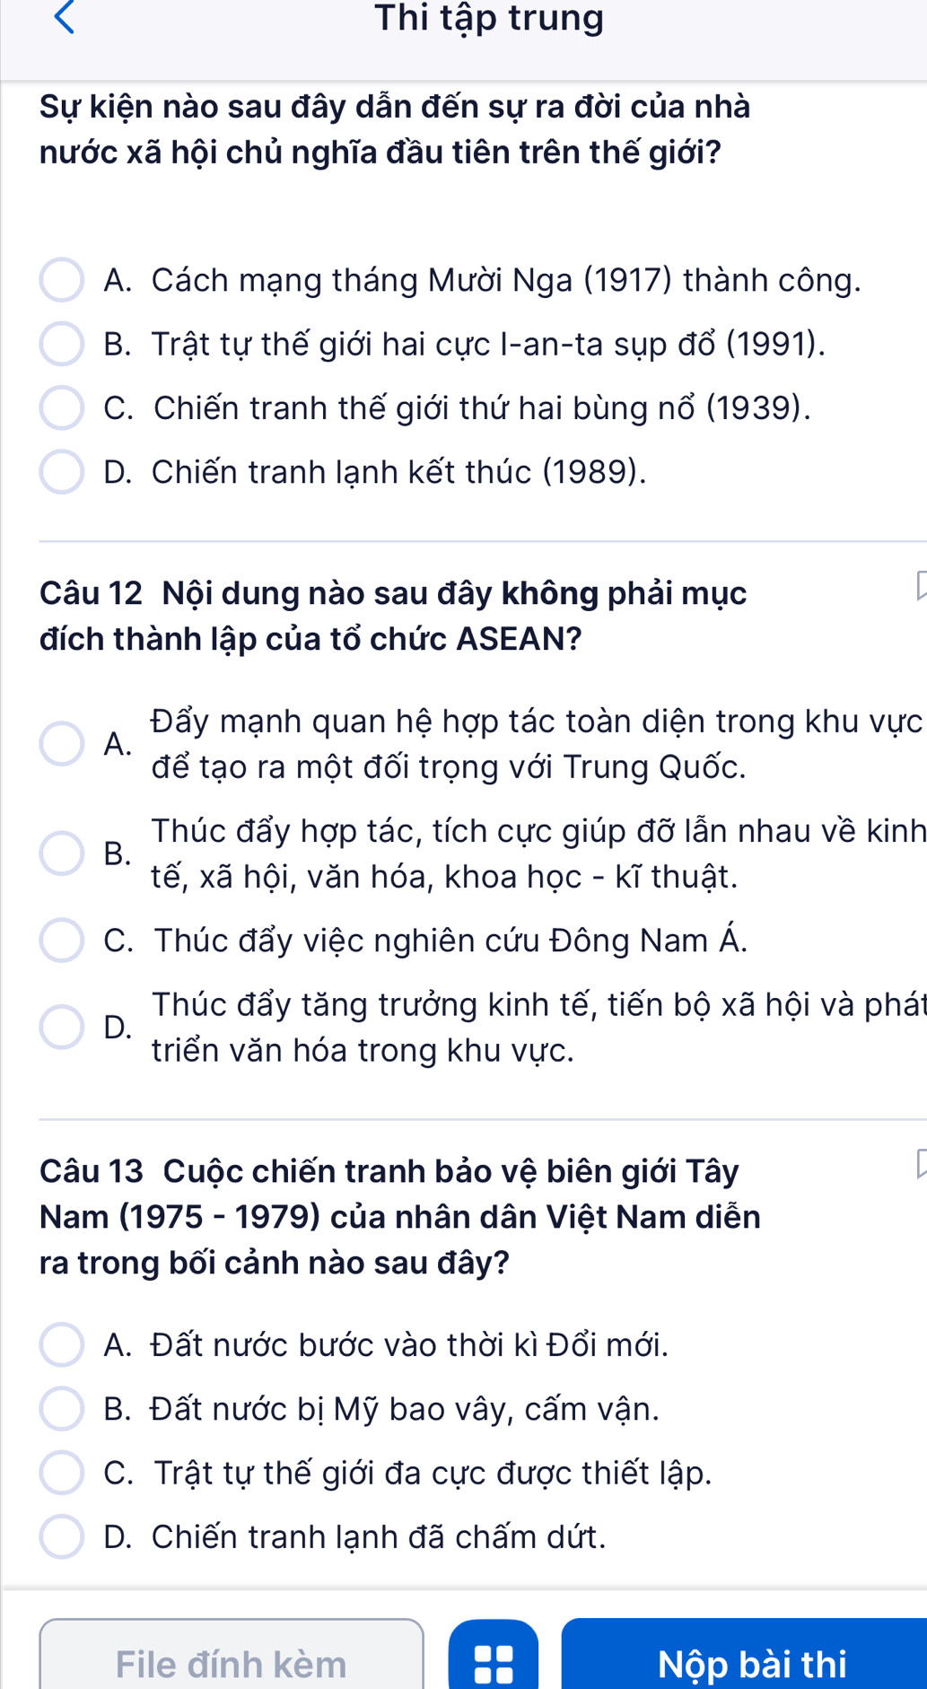Select answer C trật tự đa cực

pos(62,1473)
